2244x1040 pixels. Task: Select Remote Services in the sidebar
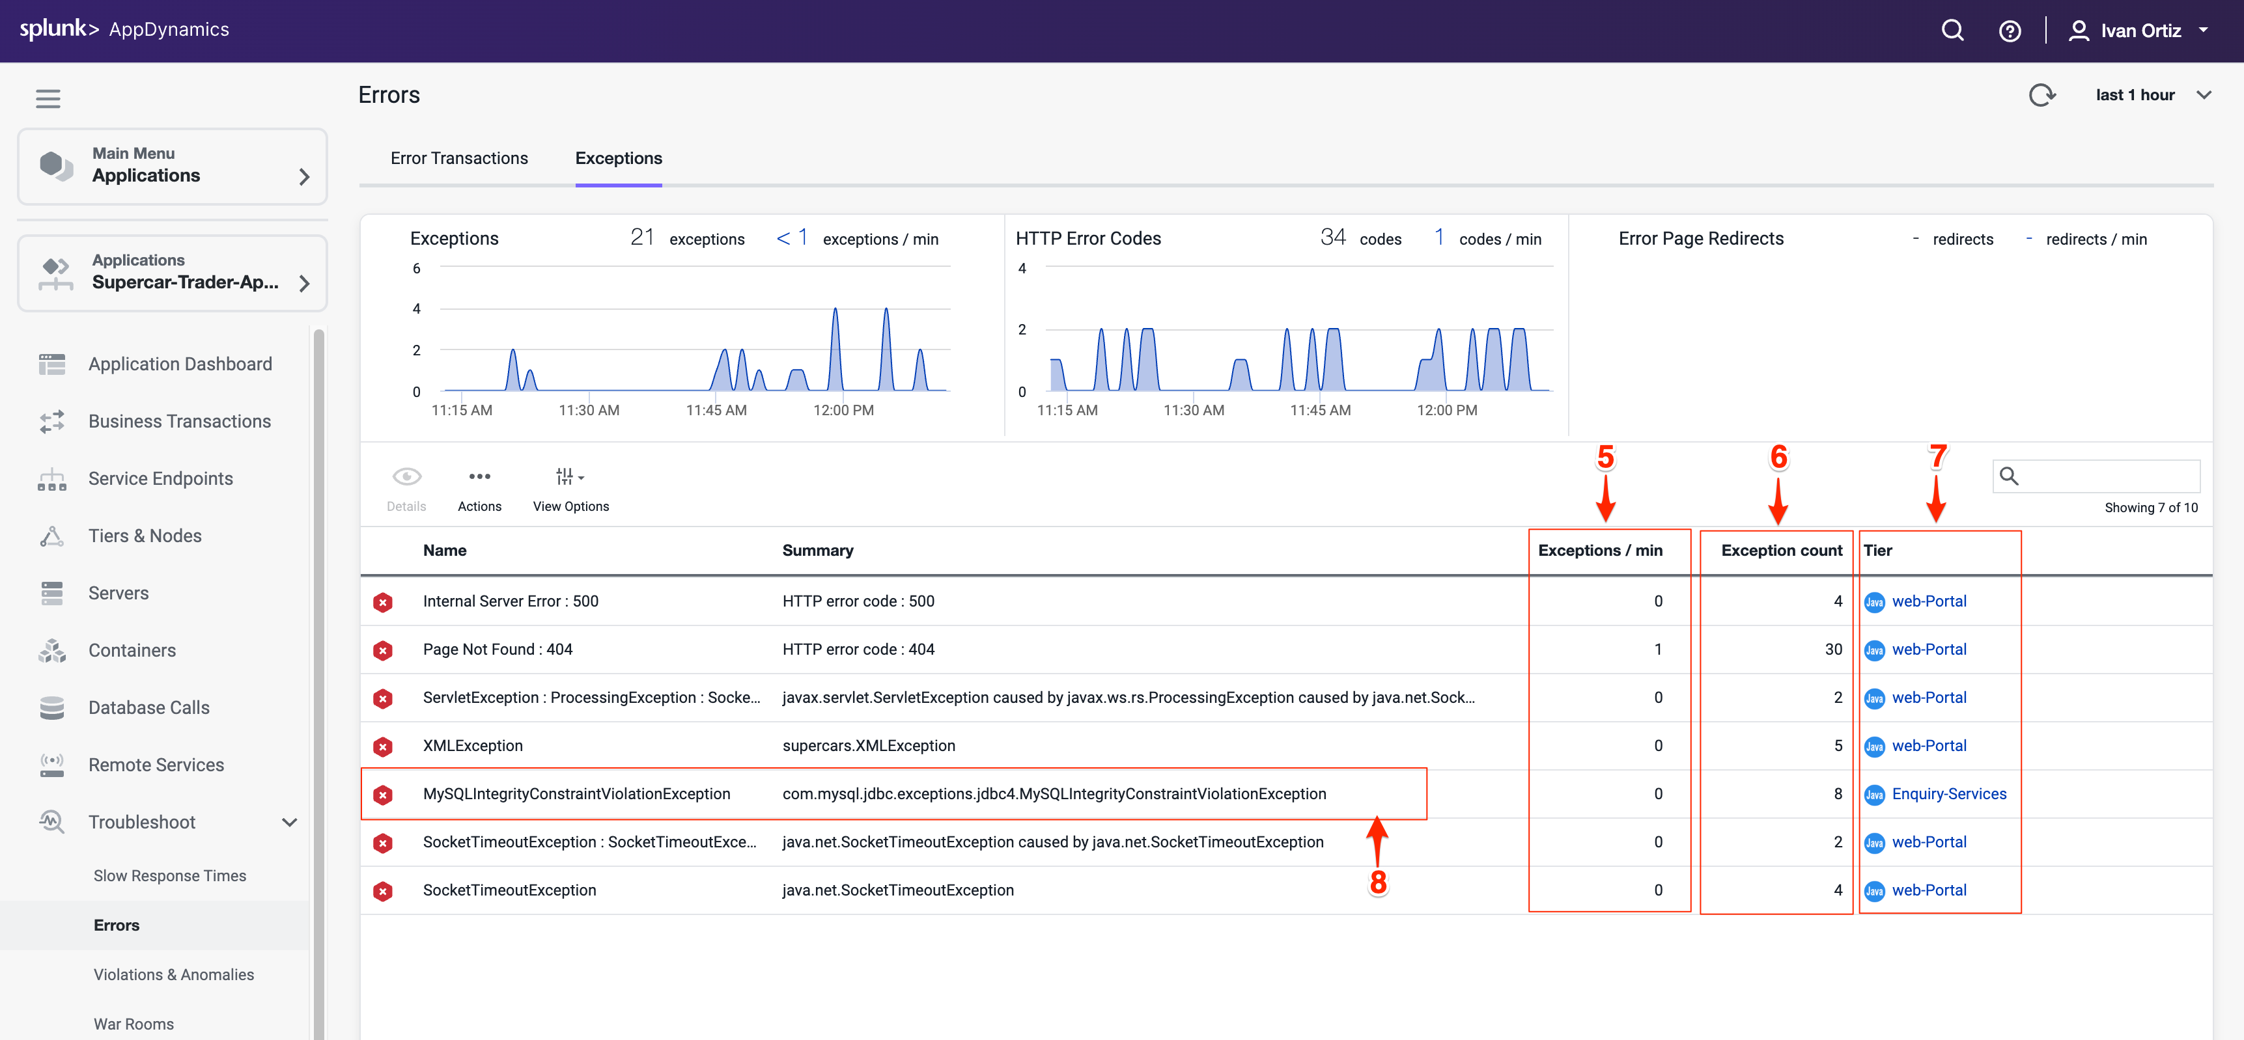coord(157,764)
